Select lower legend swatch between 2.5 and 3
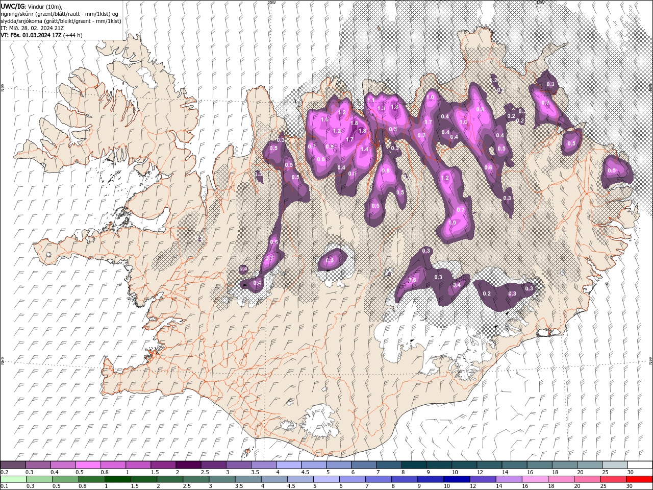This screenshot has height=490, width=653. 196,479
